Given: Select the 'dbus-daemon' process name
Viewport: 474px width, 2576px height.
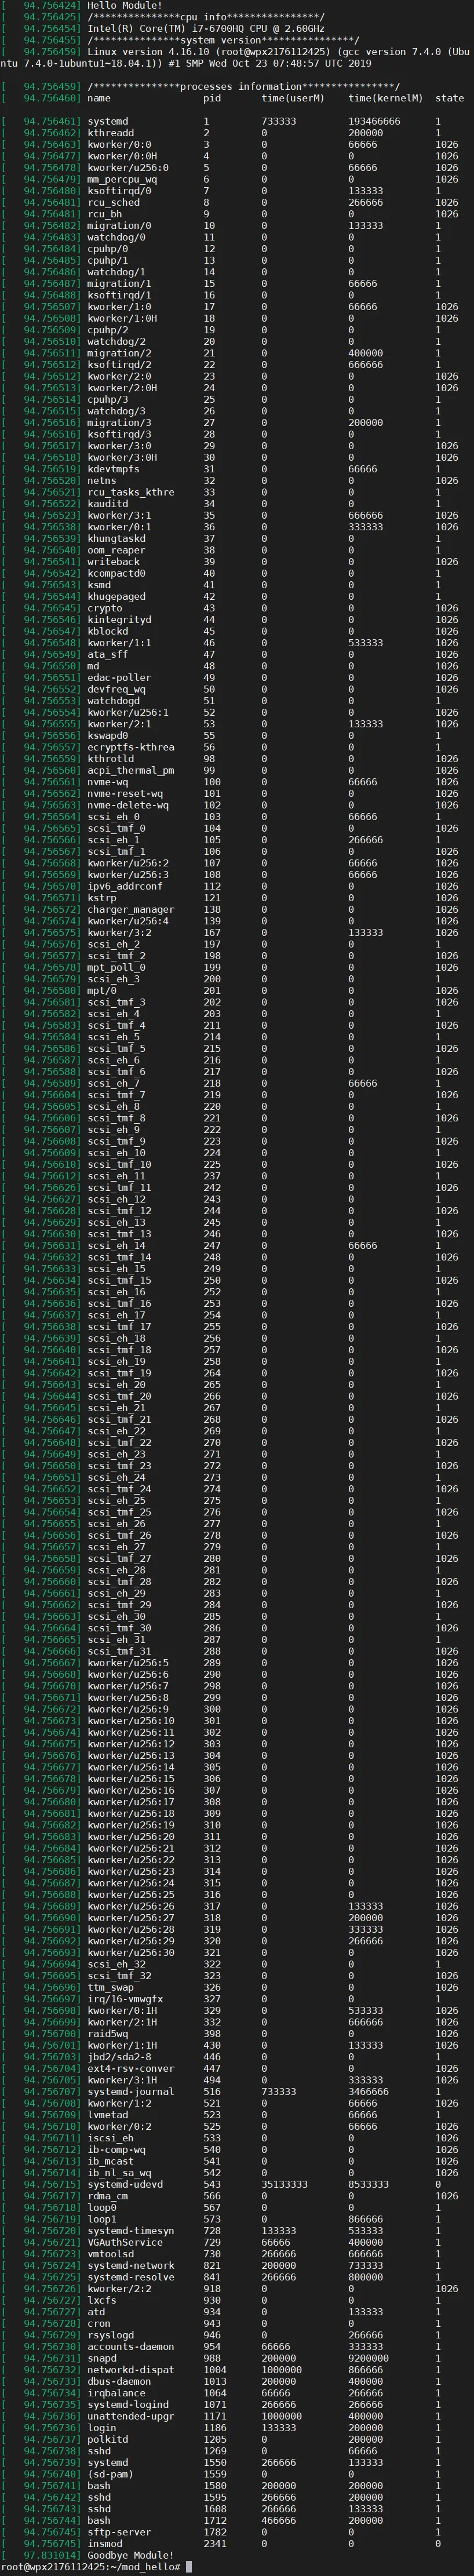Looking at the screenshot, I should (119, 2382).
